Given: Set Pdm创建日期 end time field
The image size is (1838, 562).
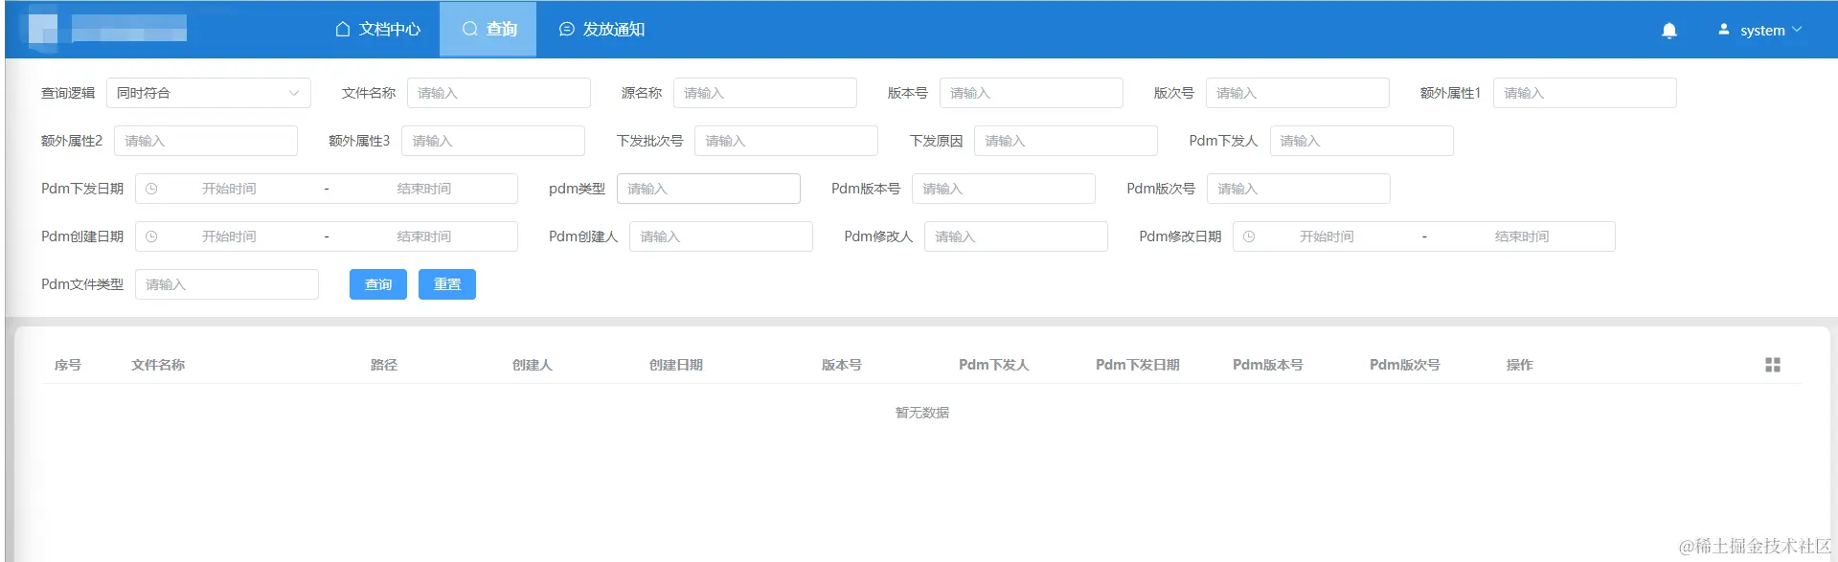Looking at the screenshot, I should point(424,236).
